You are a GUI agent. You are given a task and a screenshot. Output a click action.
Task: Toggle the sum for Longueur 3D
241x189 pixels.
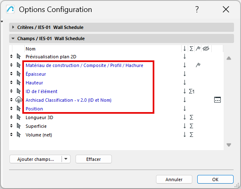click(x=191, y=117)
